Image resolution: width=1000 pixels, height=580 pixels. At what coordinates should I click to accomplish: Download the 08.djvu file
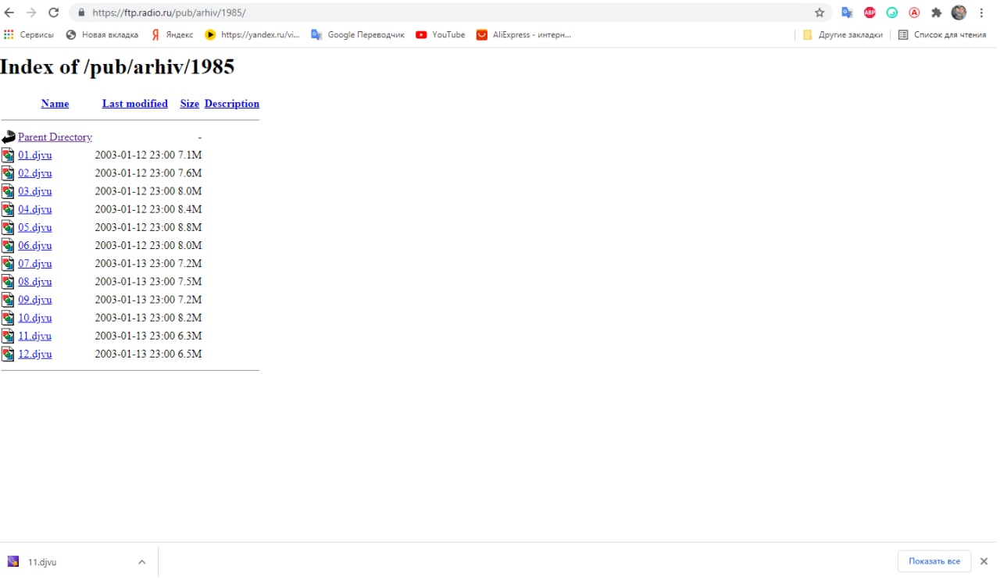click(x=35, y=282)
